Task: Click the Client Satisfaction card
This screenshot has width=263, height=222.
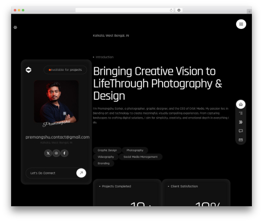Action: [x=196, y=193]
